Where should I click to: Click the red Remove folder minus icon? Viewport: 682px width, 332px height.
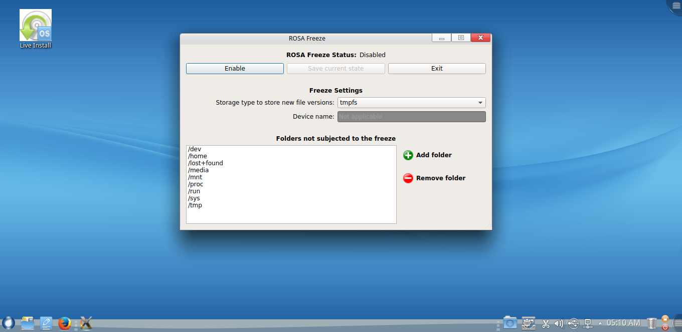(x=408, y=178)
